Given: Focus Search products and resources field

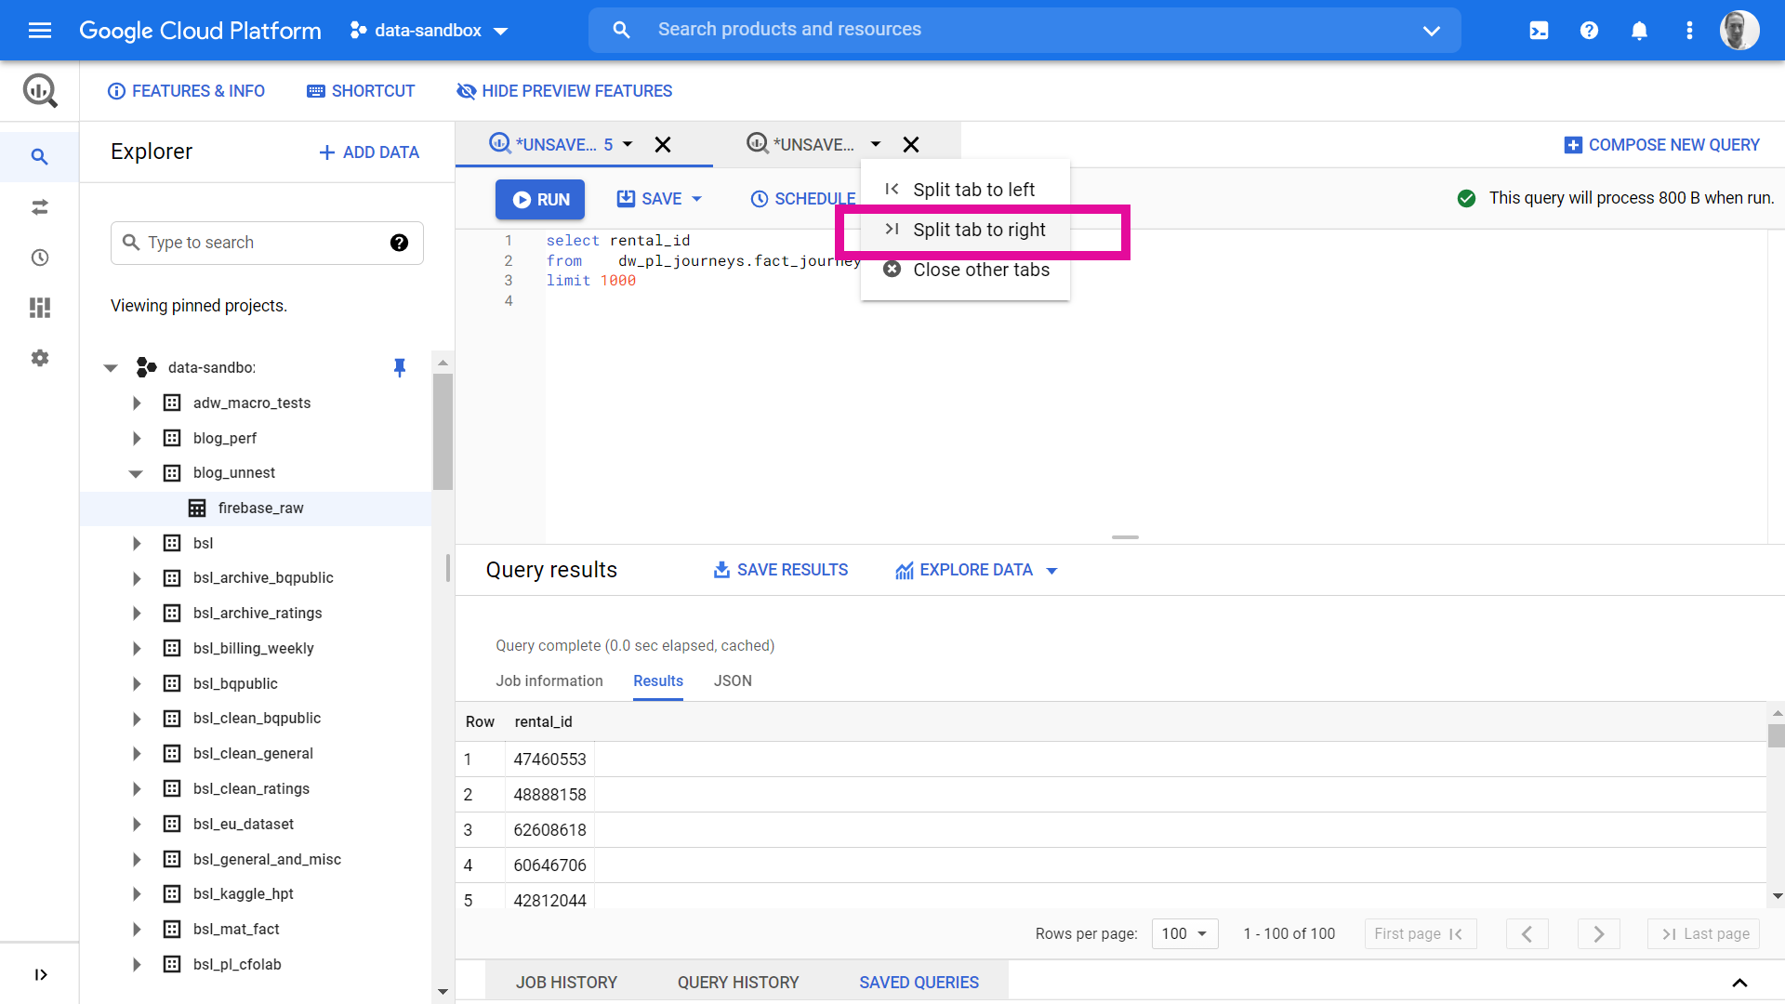Looking at the screenshot, I should (x=1023, y=30).
